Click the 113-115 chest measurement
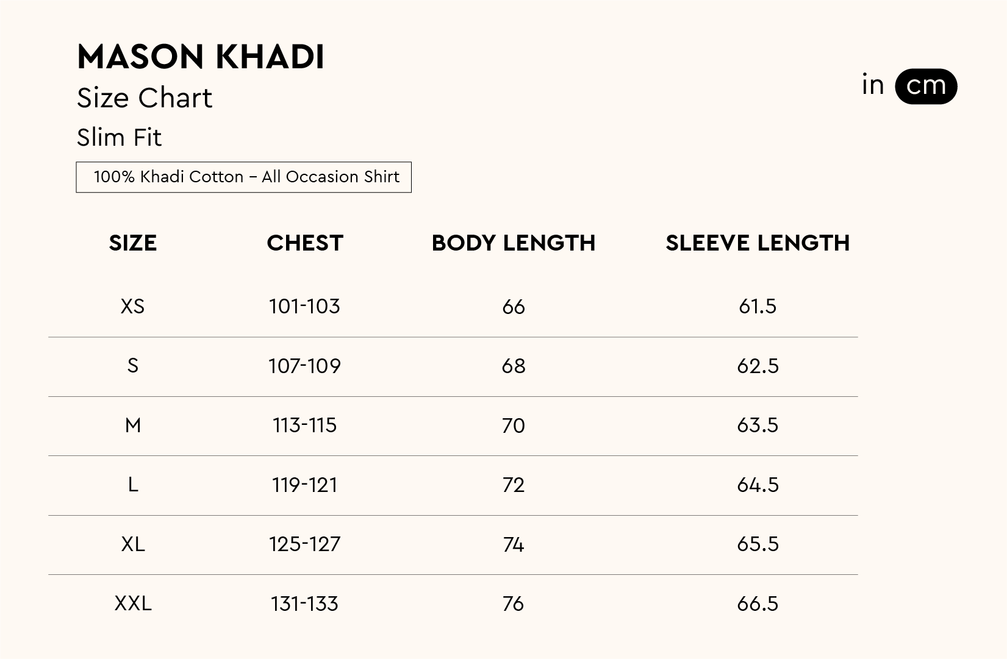This screenshot has width=1007, height=659. [x=304, y=425]
